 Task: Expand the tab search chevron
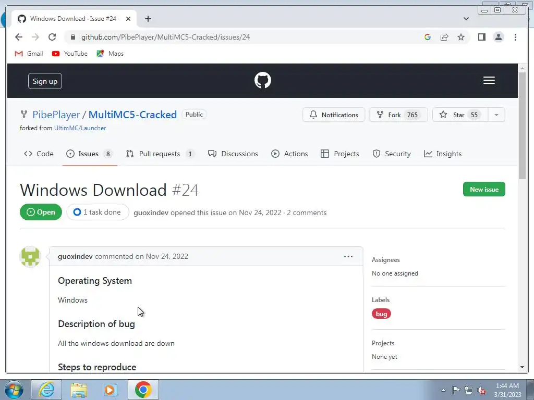click(466, 19)
